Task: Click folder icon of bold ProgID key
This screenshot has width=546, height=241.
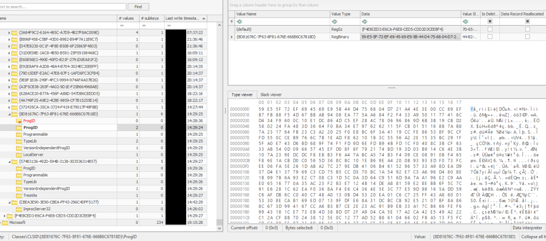Action: [19, 128]
